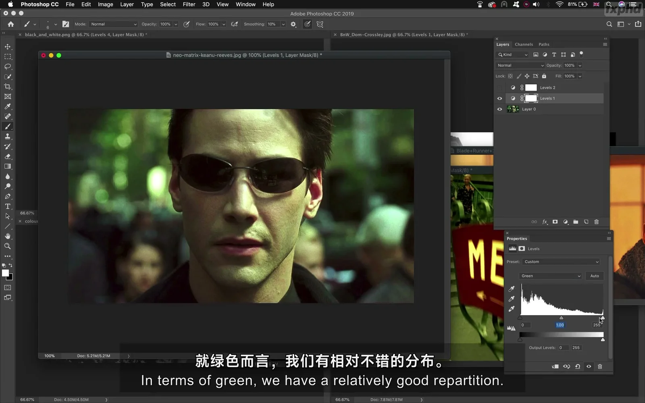Click the Home icon in the options bar
The width and height of the screenshot is (645, 403).
click(11, 24)
